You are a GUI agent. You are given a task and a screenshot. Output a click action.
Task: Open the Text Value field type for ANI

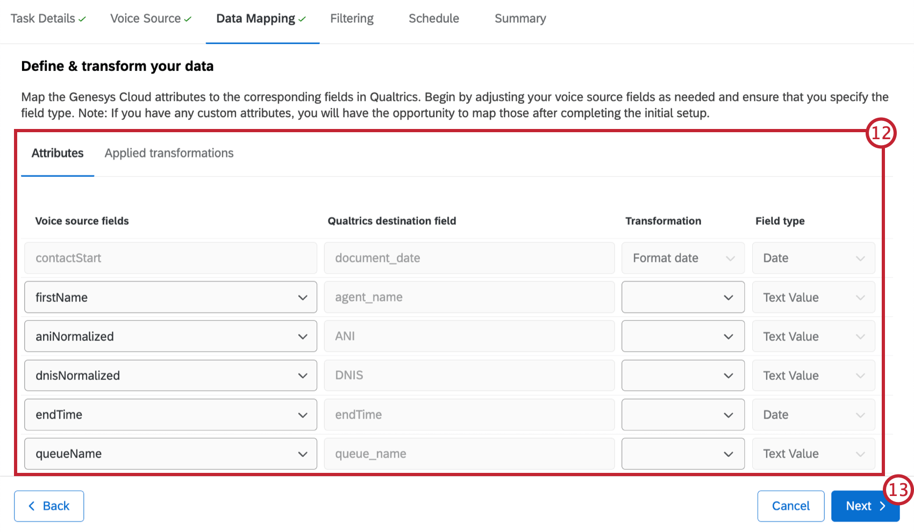pyautogui.click(x=859, y=336)
